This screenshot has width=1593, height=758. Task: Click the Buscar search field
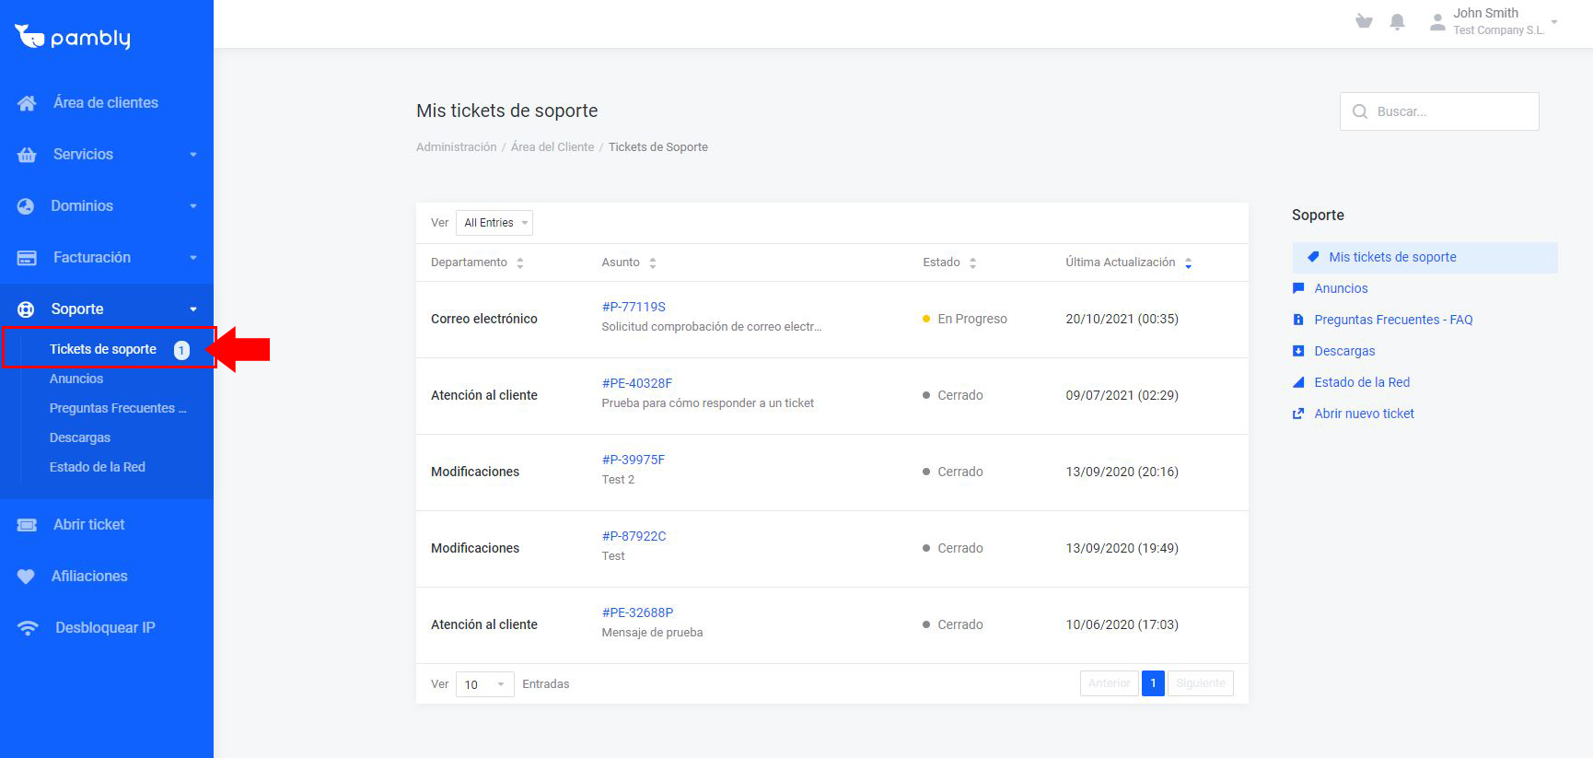[x=1439, y=111]
